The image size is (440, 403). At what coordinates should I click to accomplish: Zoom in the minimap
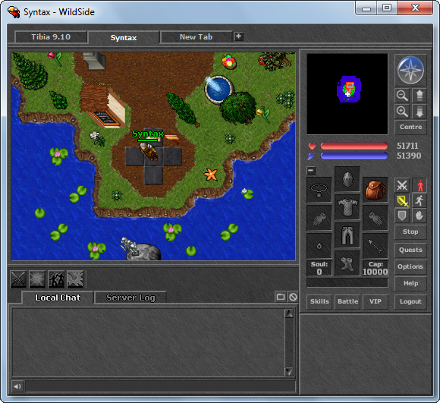(x=402, y=112)
